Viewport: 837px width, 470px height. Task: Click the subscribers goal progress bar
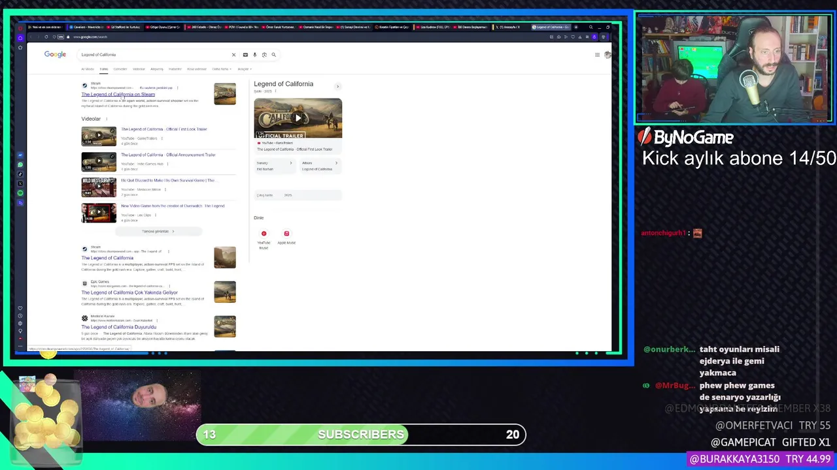pos(361,435)
